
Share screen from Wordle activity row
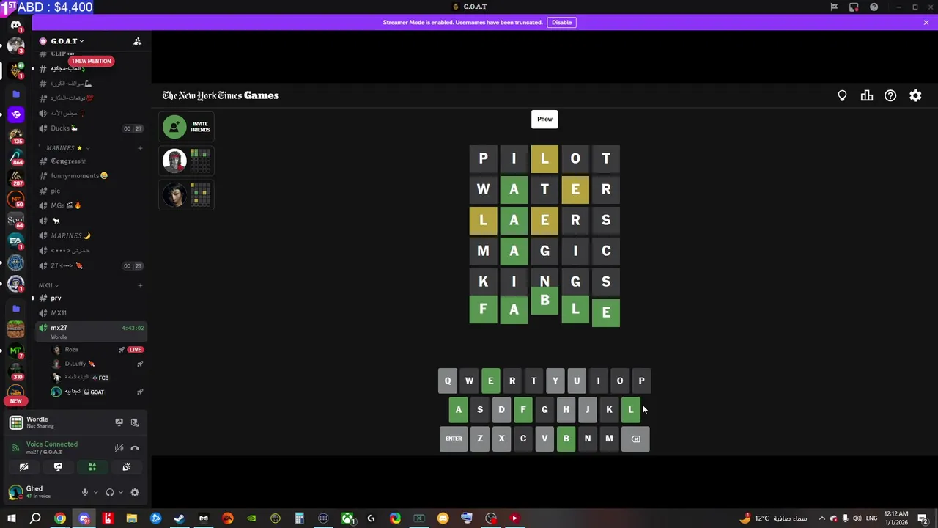[x=119, y=422]
